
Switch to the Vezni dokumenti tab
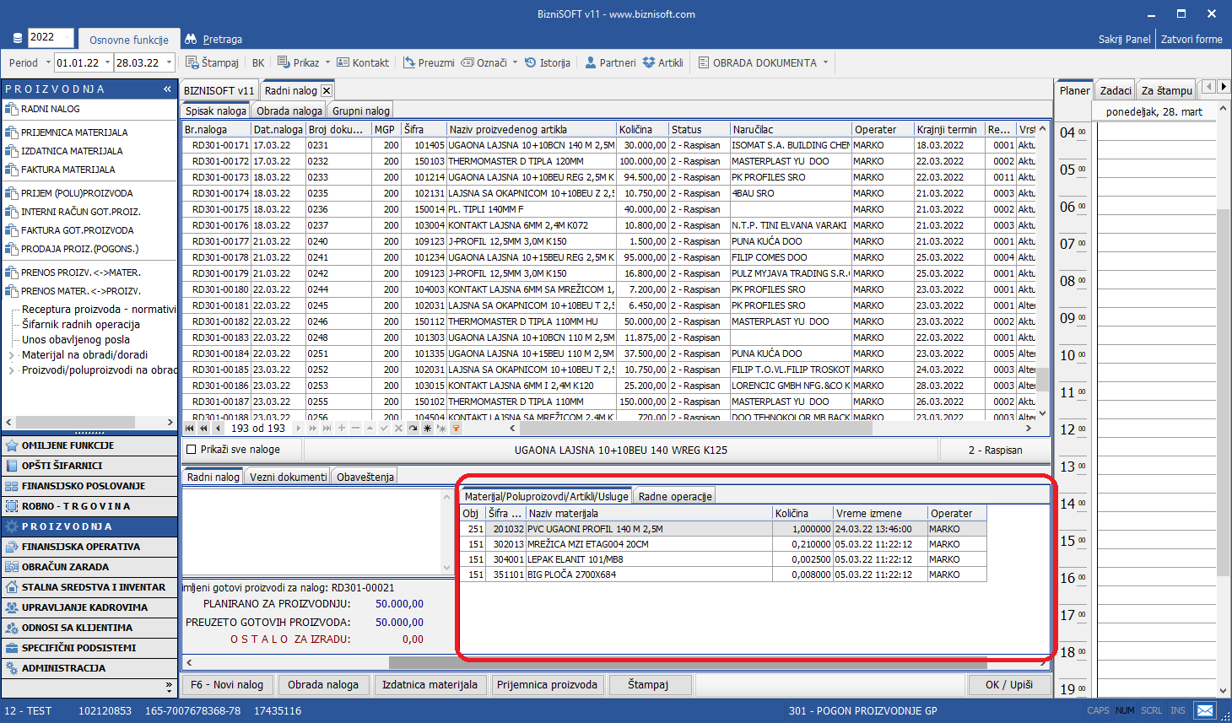288,477
